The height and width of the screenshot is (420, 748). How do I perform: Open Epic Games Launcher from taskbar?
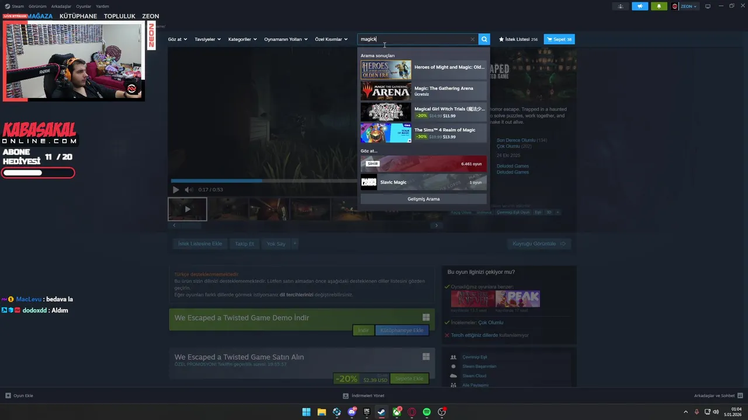(x=366, y=412)
